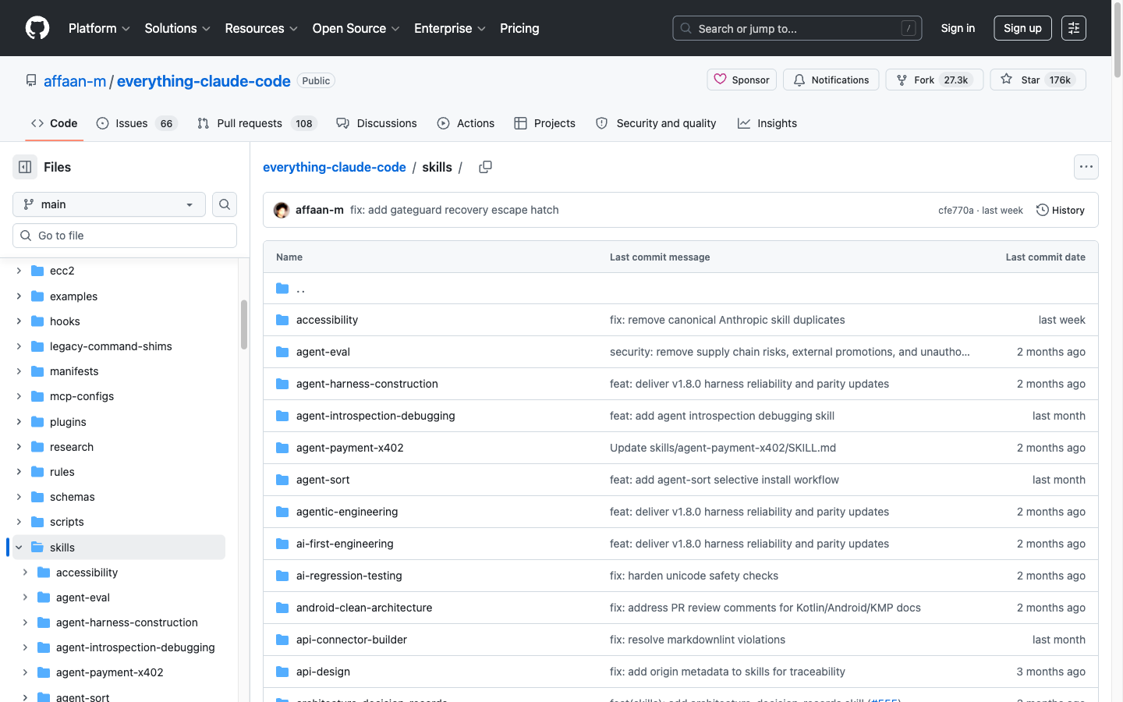Collapse the Files side panel

pos(25,167)
